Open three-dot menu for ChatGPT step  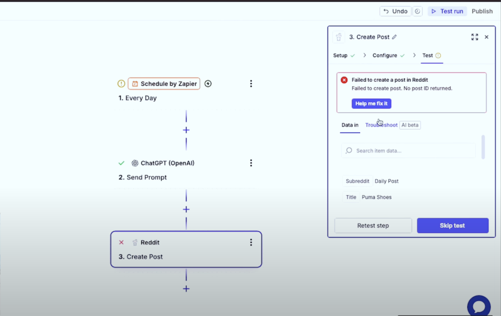(x=251, y=163)
